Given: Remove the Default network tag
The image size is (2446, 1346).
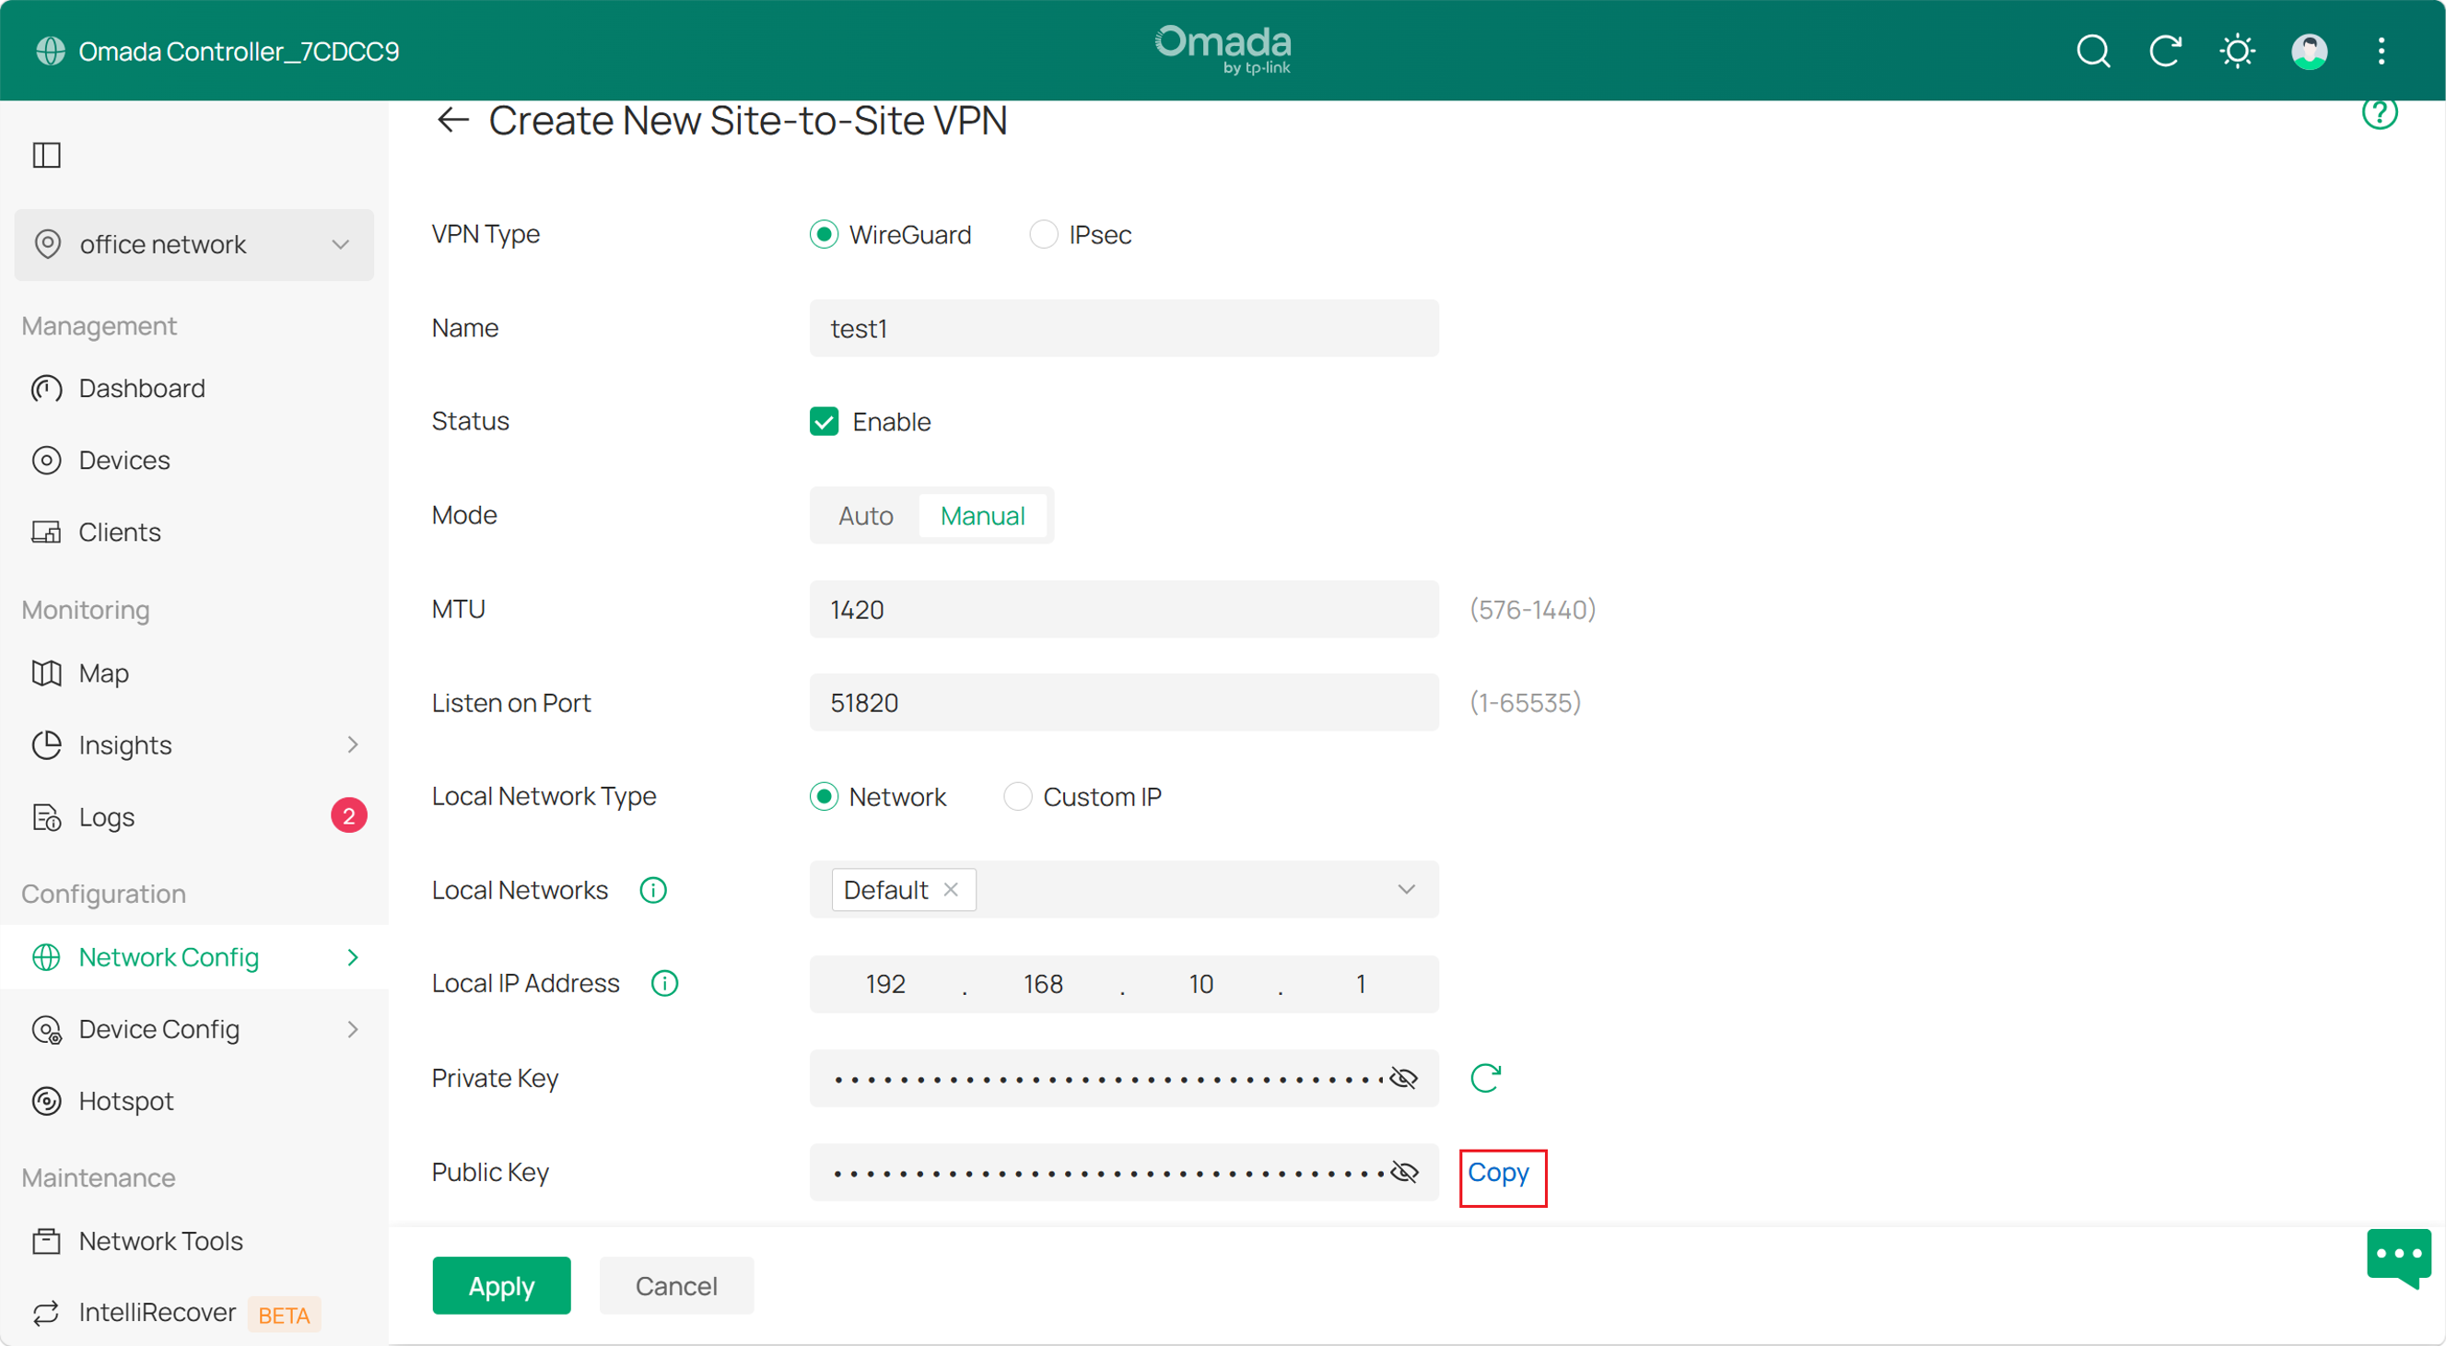Looking at the screenshot, I should (951, 889).
